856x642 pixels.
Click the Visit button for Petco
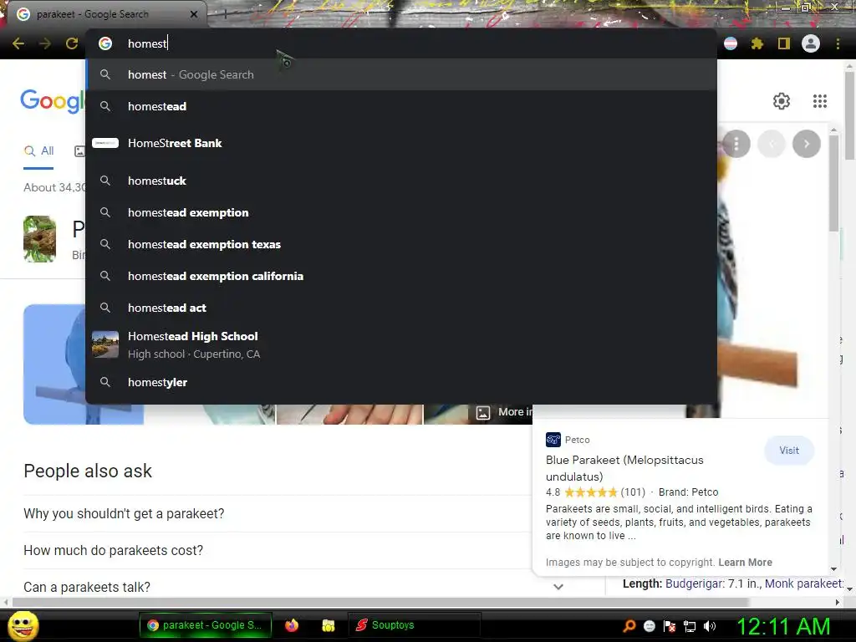(x=789, y=451)
